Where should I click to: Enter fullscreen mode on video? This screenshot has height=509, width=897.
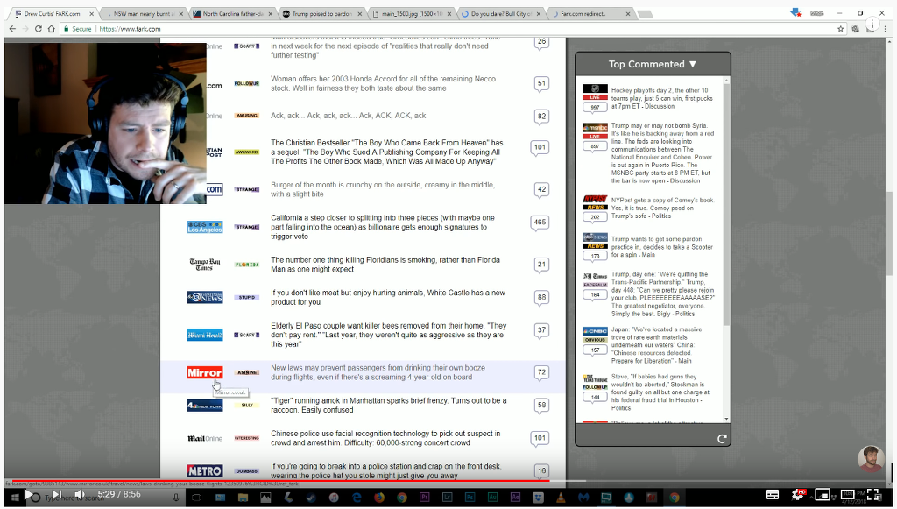(x=874, y=495)
